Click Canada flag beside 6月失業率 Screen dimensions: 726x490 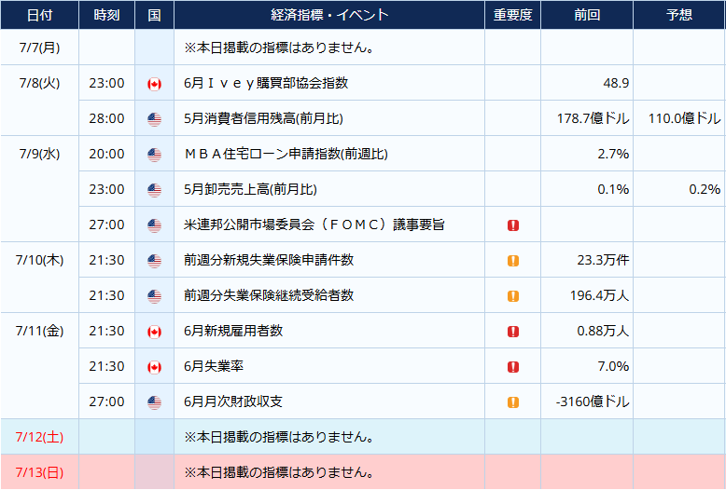point(154,367)
